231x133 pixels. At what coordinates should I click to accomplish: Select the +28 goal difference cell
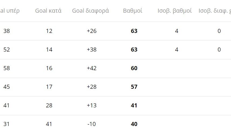[92, 87]
